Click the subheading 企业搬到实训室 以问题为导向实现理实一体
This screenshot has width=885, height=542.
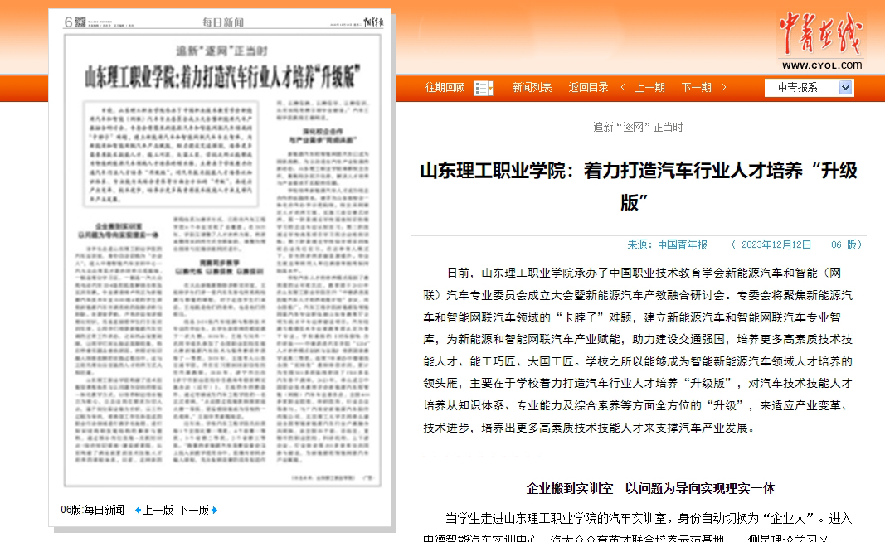(650, 488)
